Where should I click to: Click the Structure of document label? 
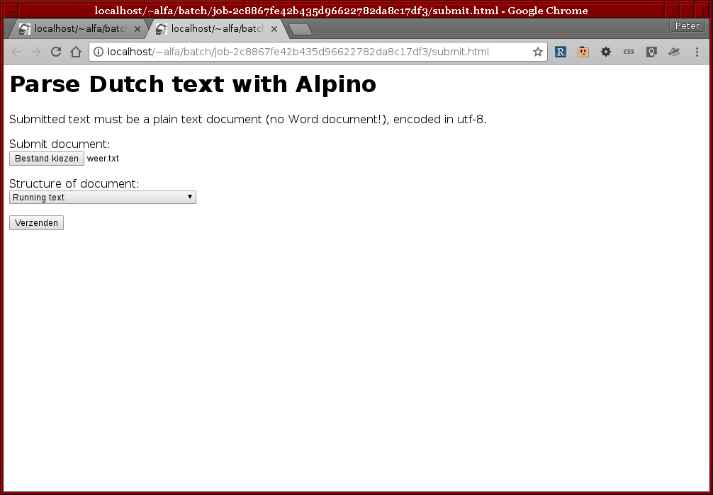(74, 183)
